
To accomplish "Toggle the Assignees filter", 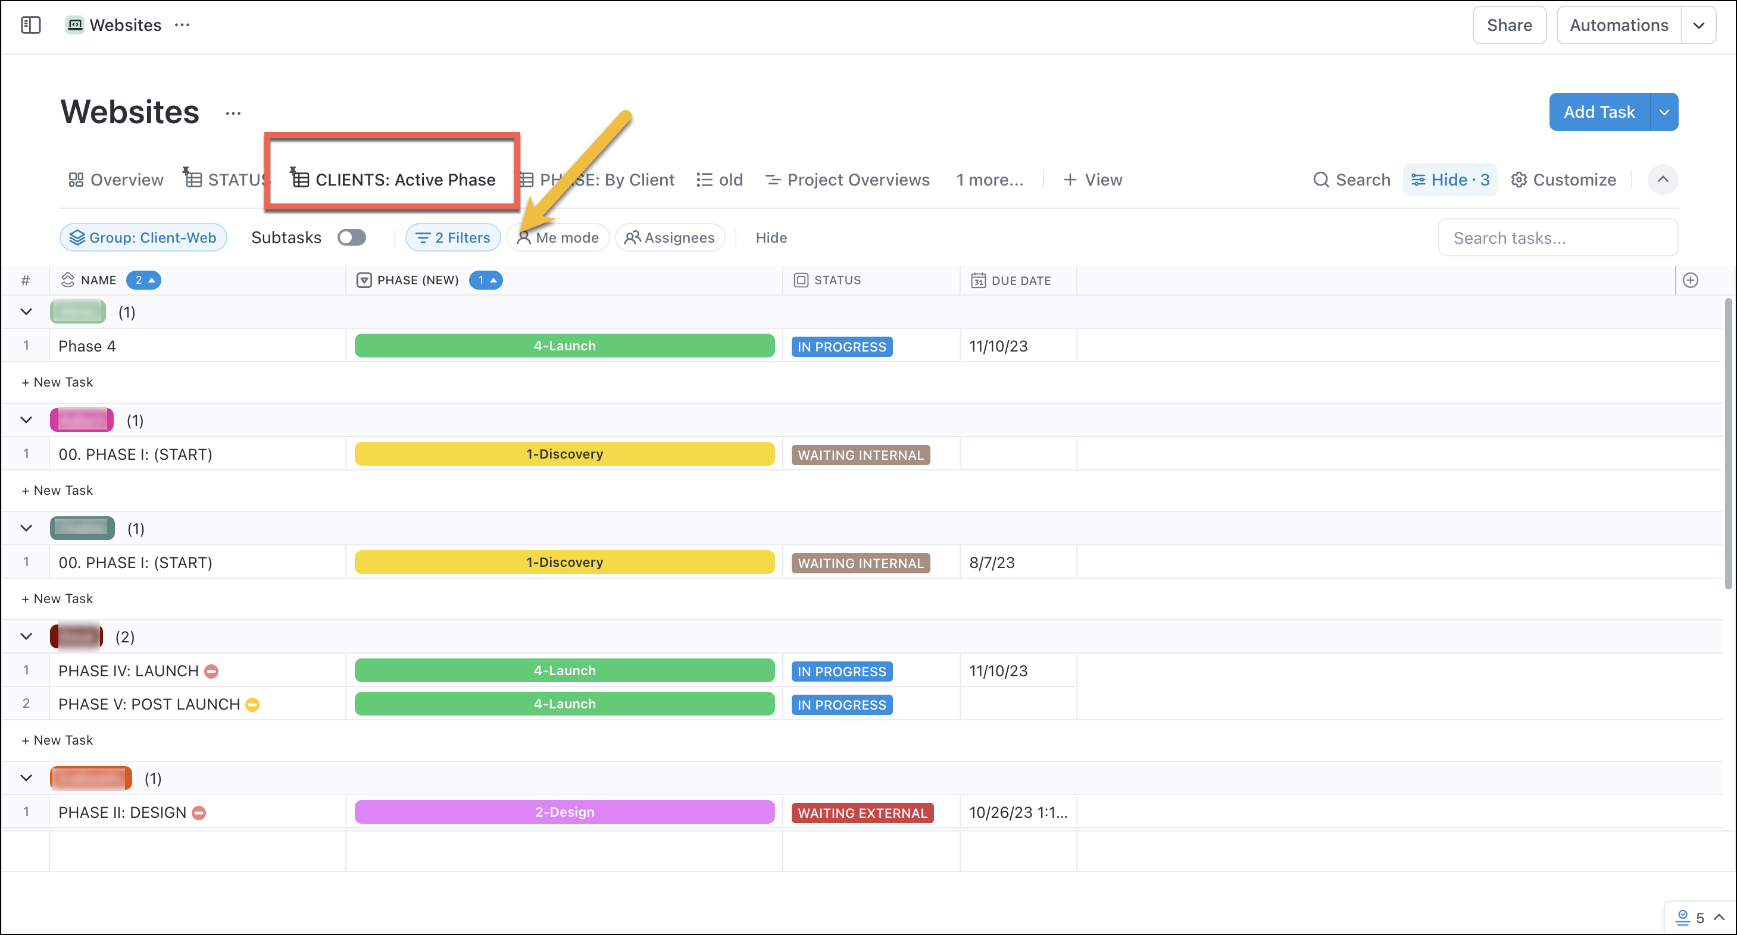I will [x=670, y=238].
